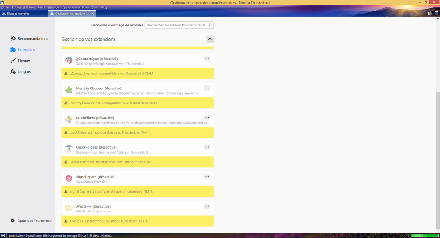
Task: Click the vertical scrollbar thumb
Action: [x=438, y=160]
